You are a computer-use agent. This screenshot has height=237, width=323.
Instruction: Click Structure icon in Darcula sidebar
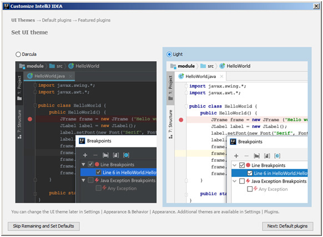click(x=19, y=137)
